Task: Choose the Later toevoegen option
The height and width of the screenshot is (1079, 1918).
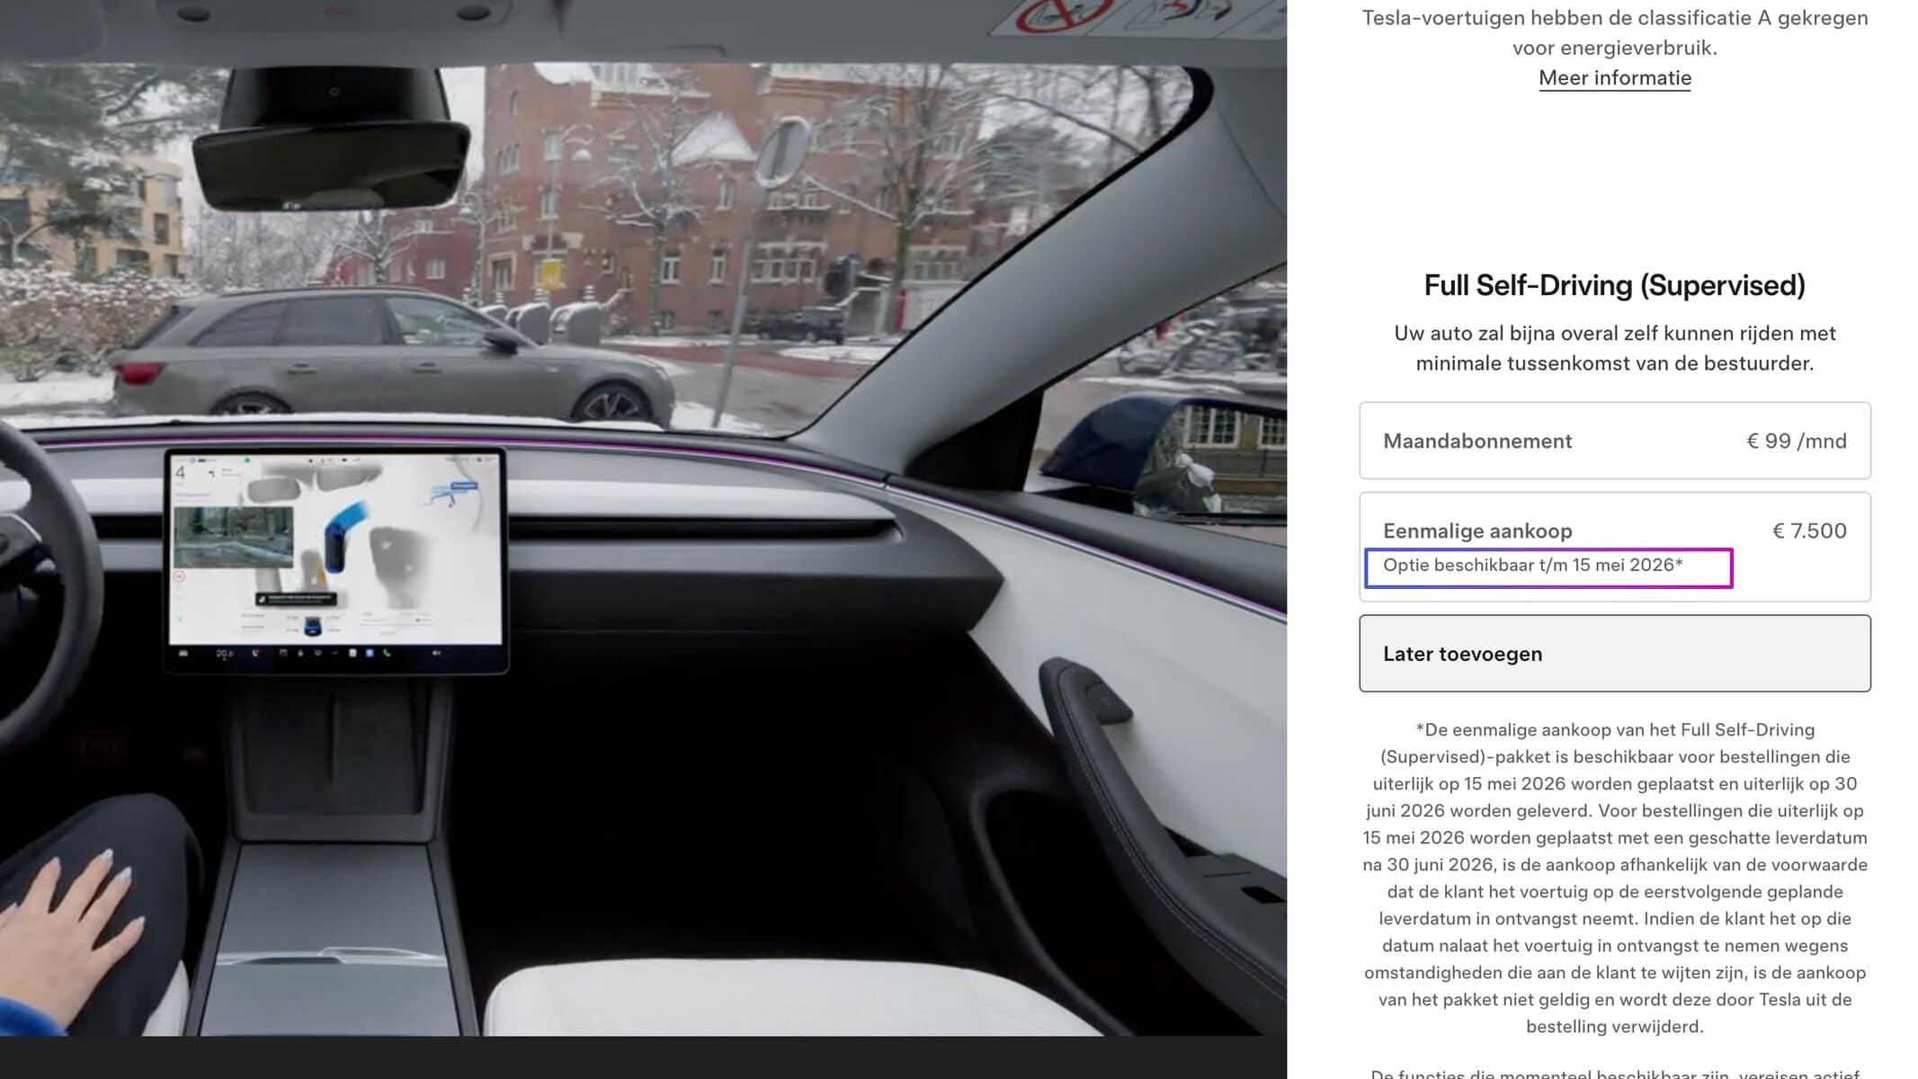Action: pos(1614,654)
